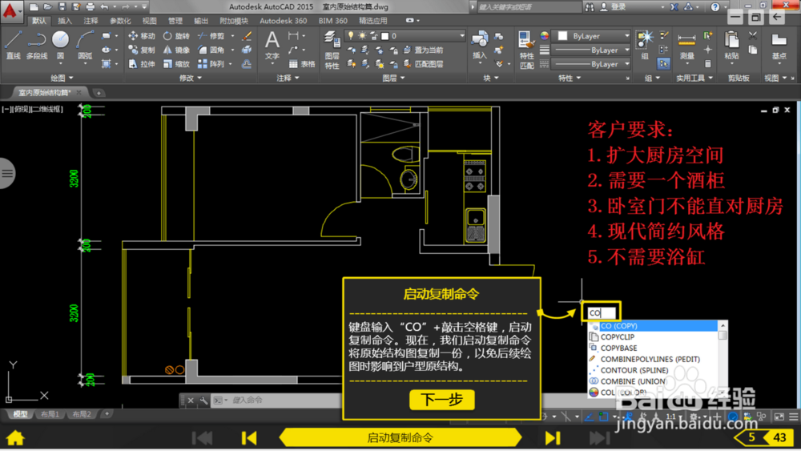Screen dimensions: 801x451
Task: Switch to the 插入 ribbon tab
Action: 65,21
